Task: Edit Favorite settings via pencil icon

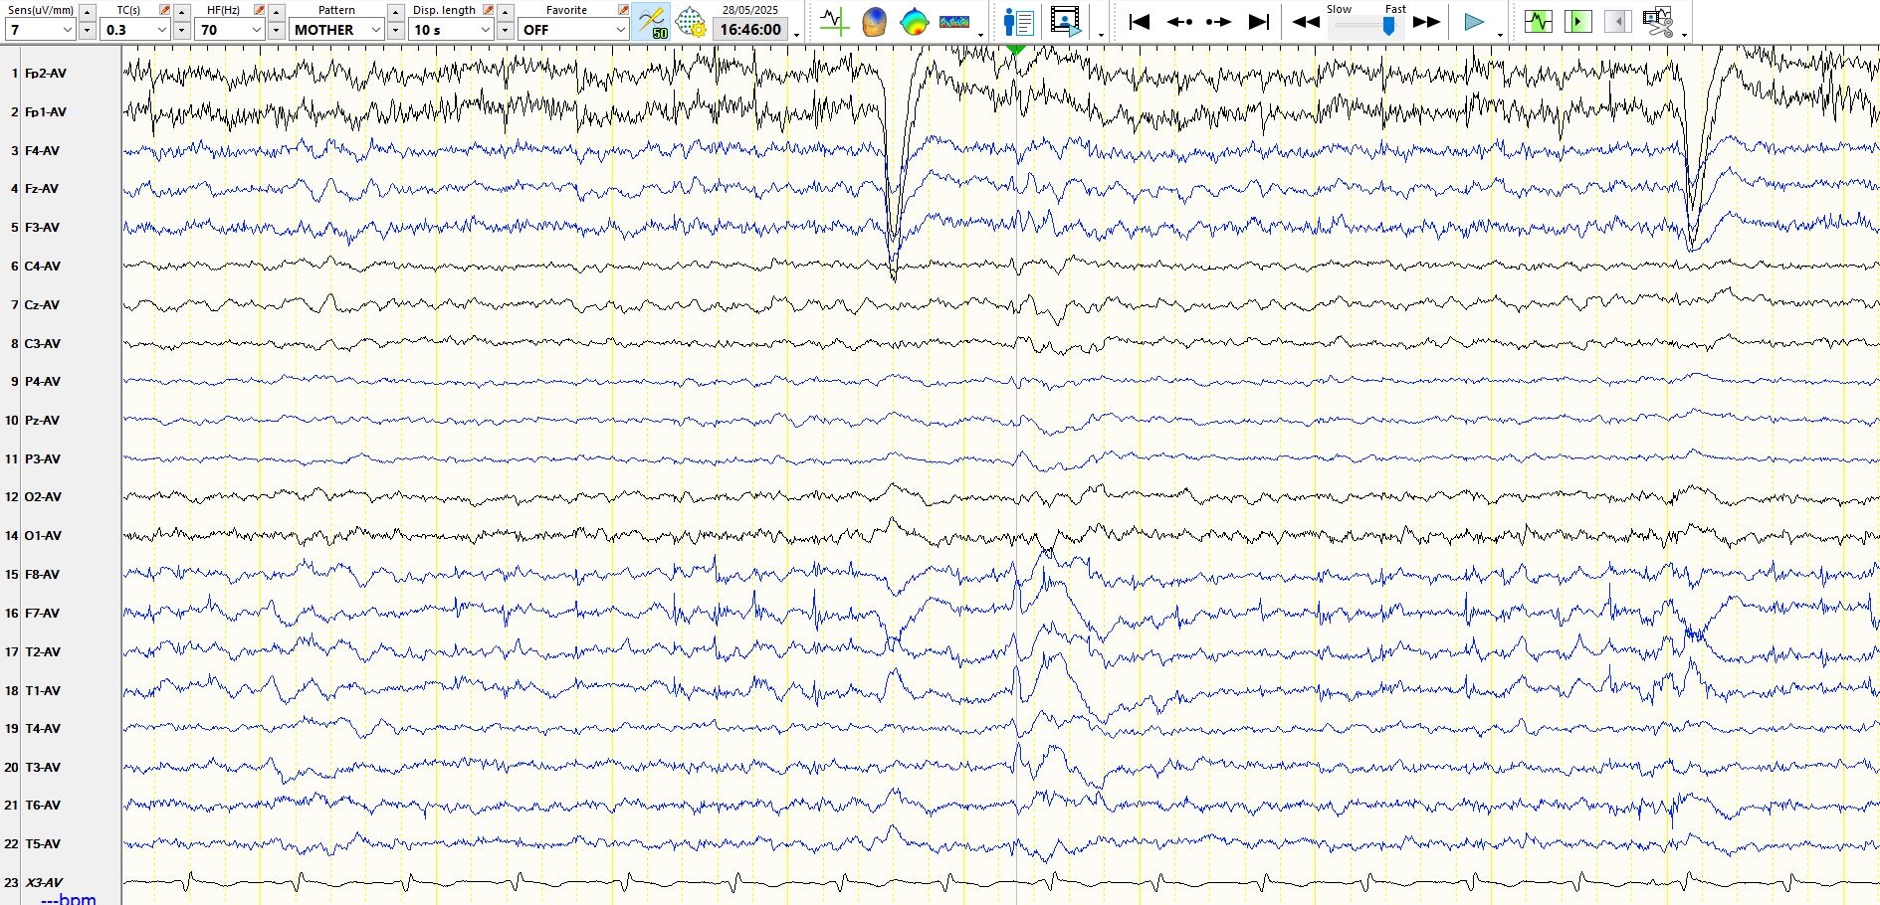Action: pyautogui.click(x=623, y=10)
